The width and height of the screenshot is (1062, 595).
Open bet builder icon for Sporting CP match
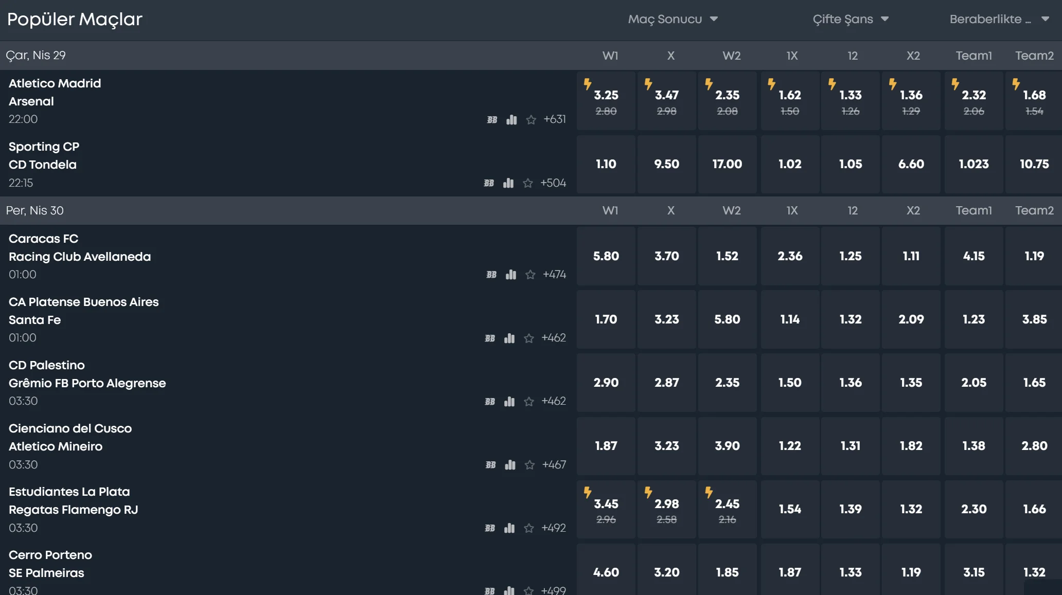coord(489,183)
